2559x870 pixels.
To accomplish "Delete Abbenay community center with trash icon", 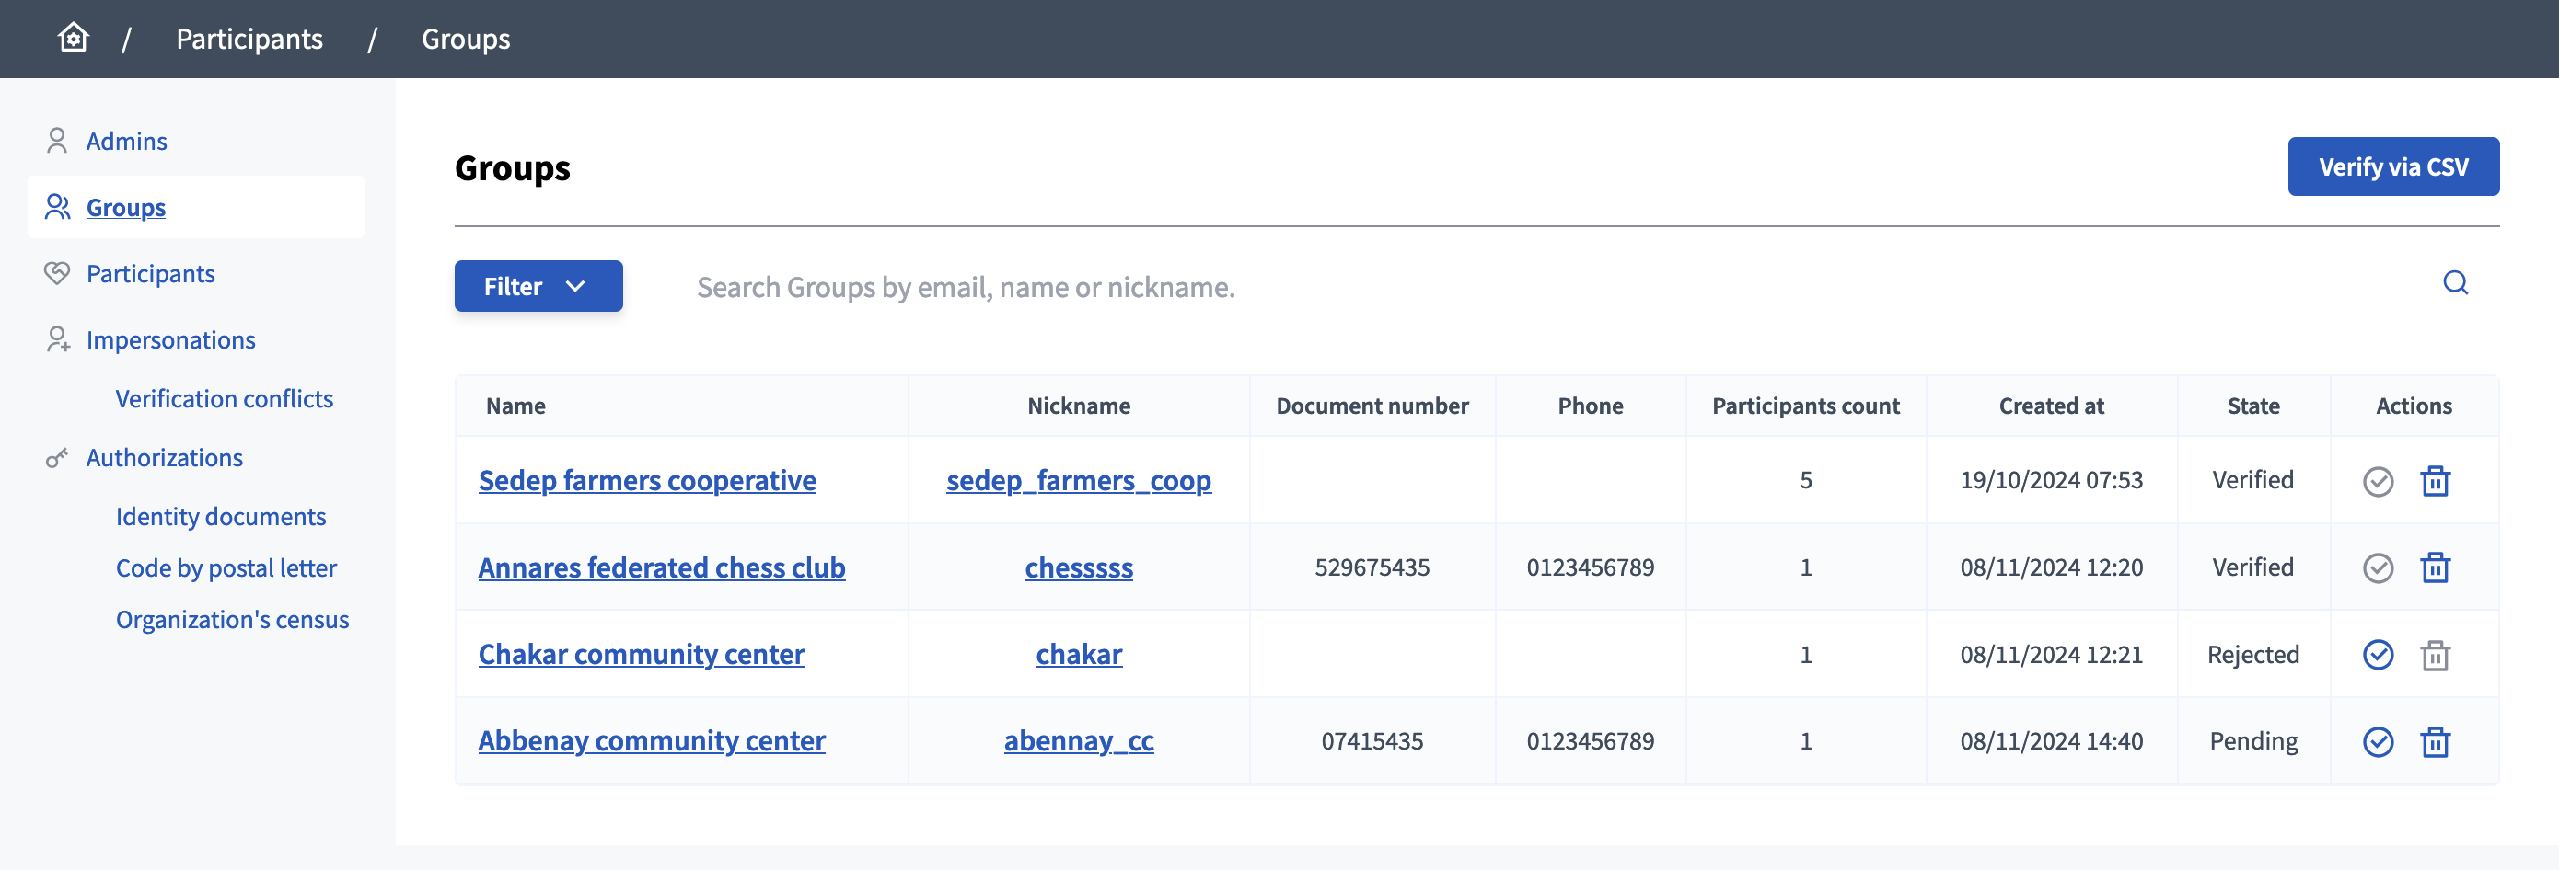I will 2437,740.
